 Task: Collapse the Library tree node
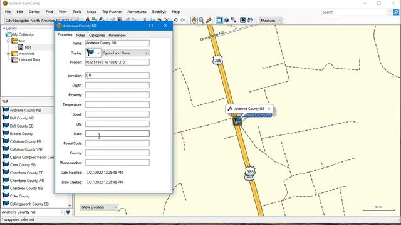tap(4, 28)
